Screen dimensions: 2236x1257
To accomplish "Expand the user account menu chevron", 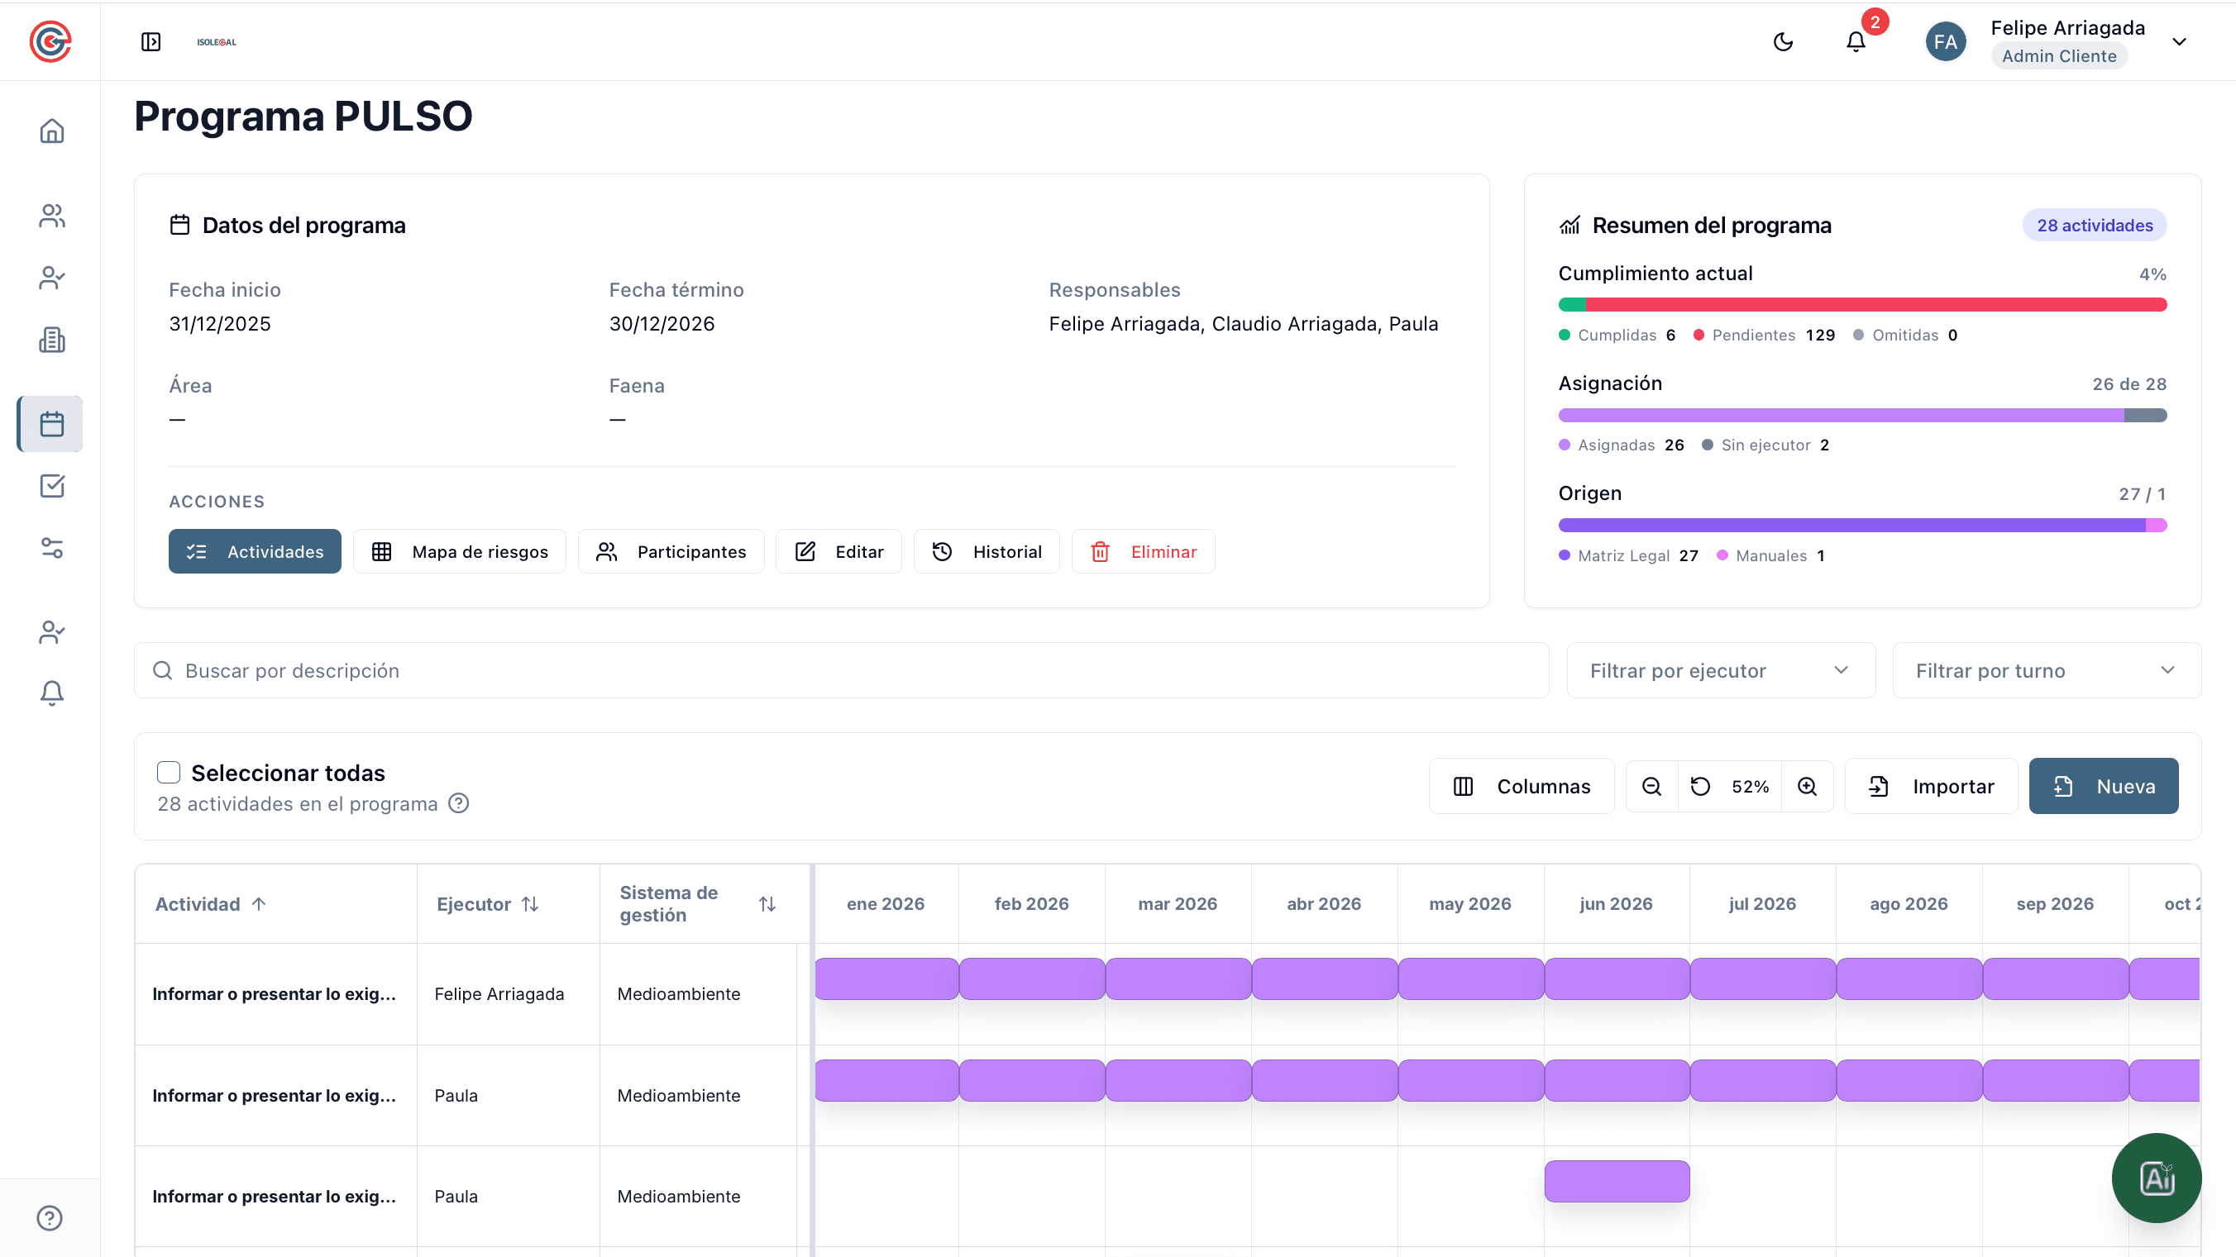I will (x=2179, y=41).
